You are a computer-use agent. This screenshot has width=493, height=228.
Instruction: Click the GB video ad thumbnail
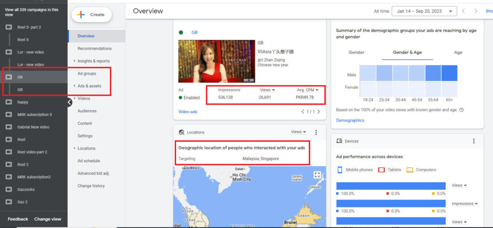click(x=217, y=61)
